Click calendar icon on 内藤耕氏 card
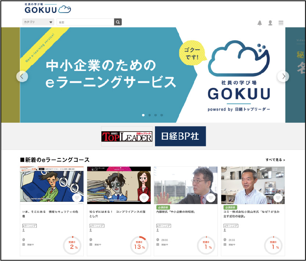306x261 pixels. click(158, 244)
